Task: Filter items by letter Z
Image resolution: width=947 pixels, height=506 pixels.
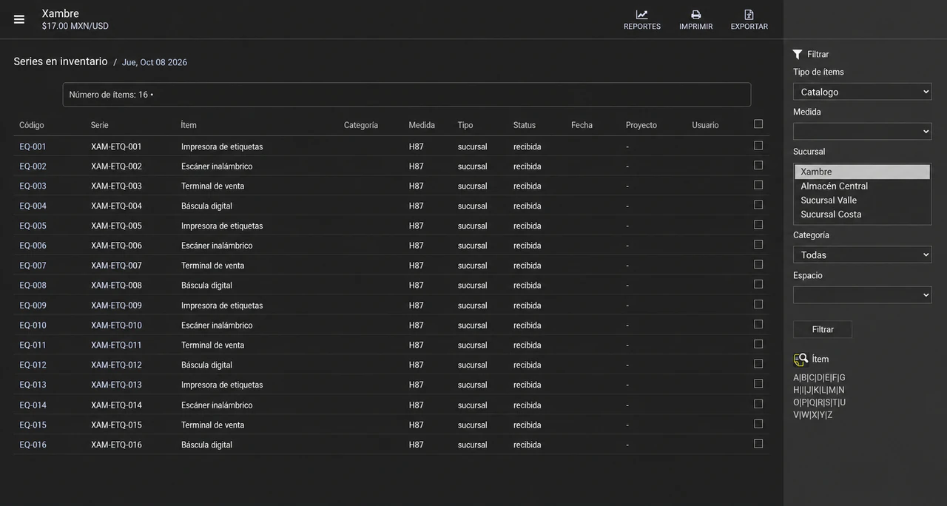Action: (829, 415)
